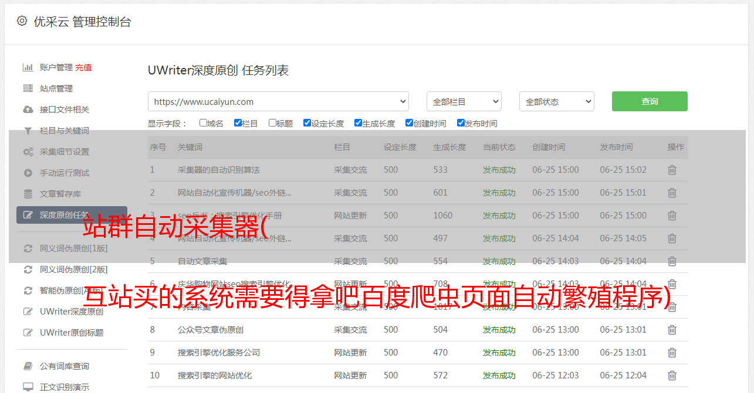
Task: Click generated length 1060 in row 3
Action: (443, 216)
